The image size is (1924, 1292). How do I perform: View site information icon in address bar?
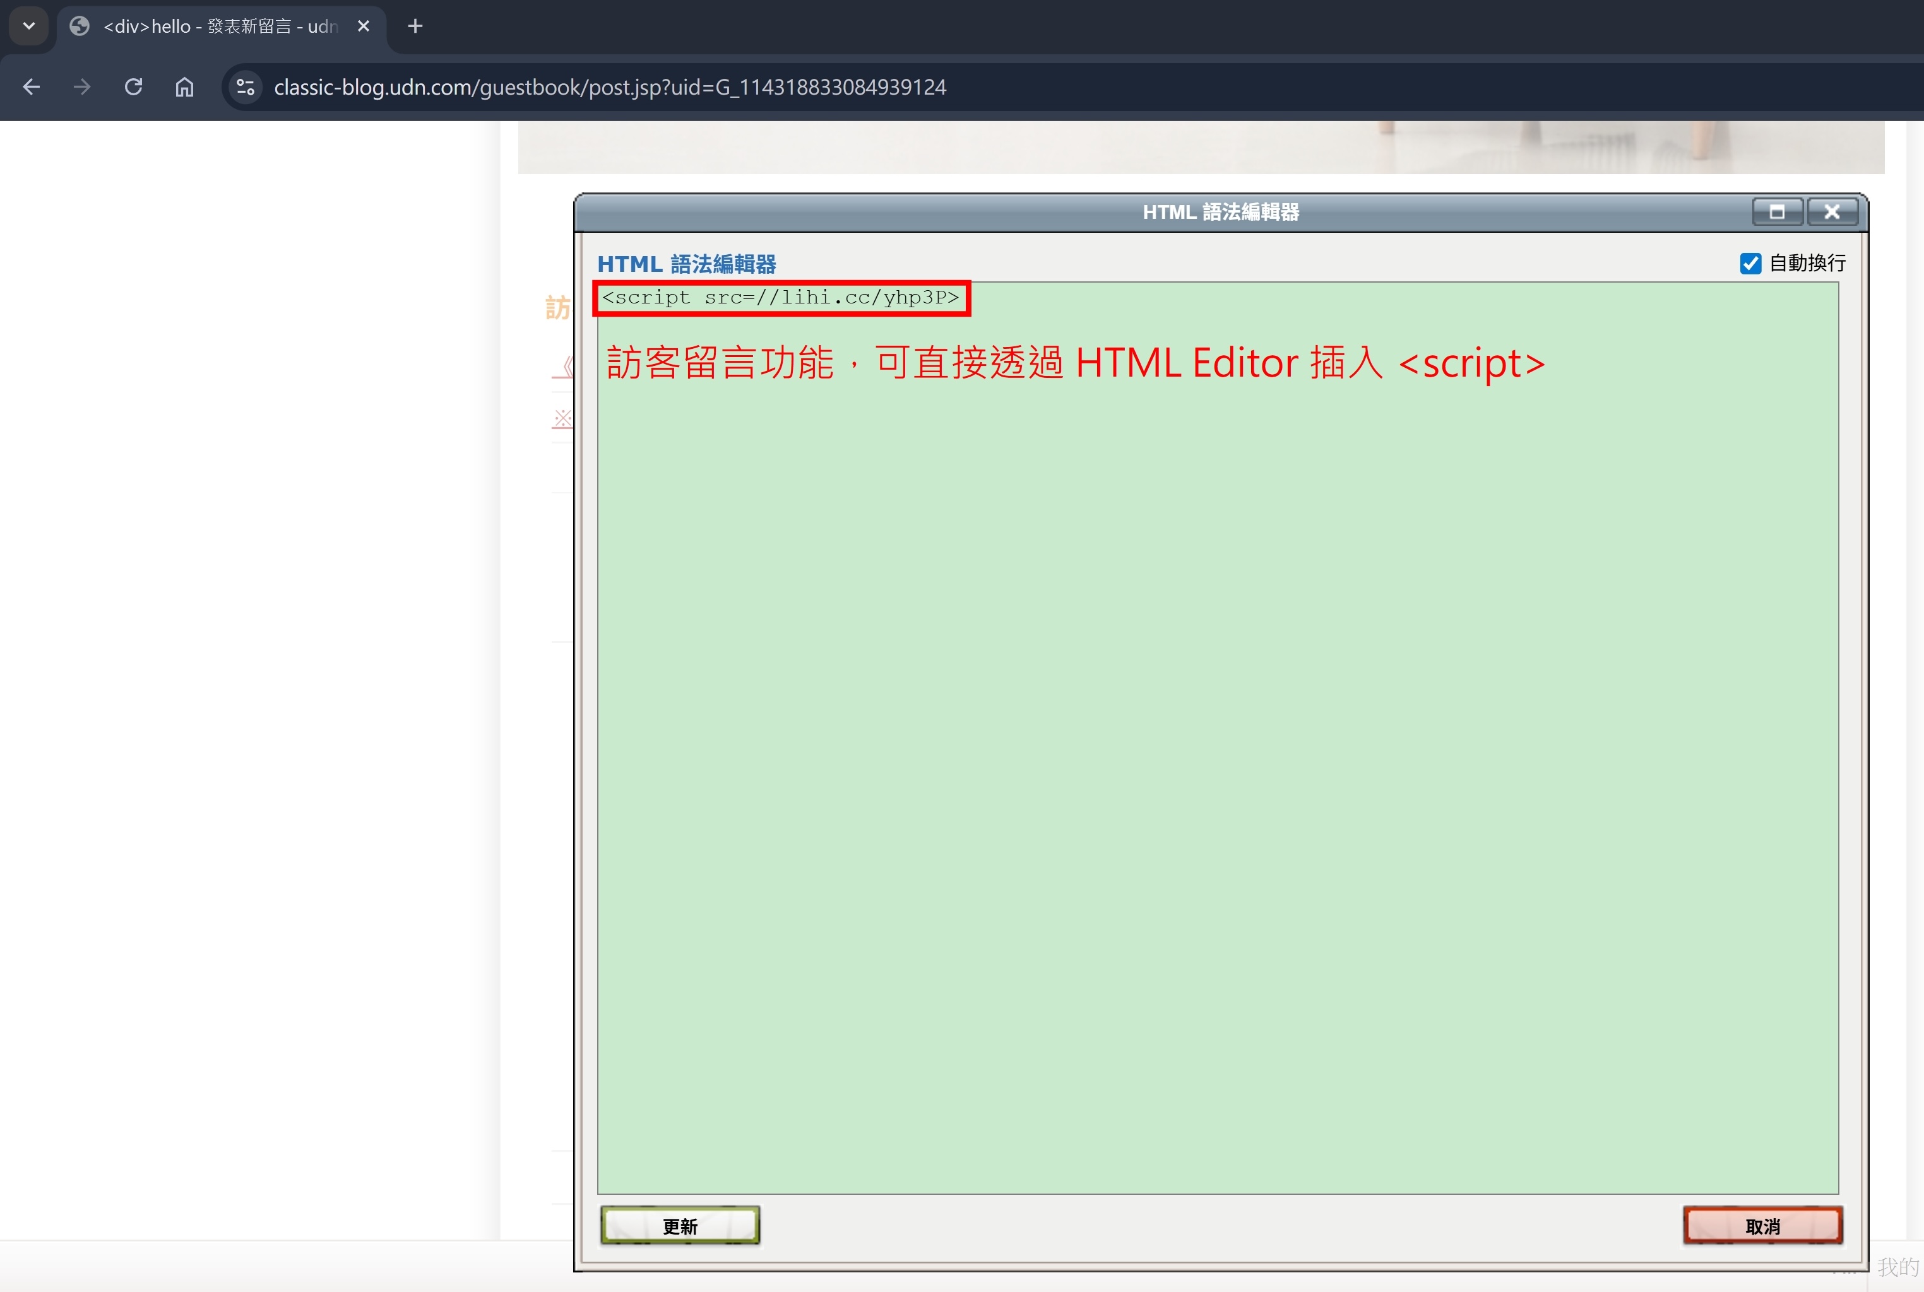245,86
